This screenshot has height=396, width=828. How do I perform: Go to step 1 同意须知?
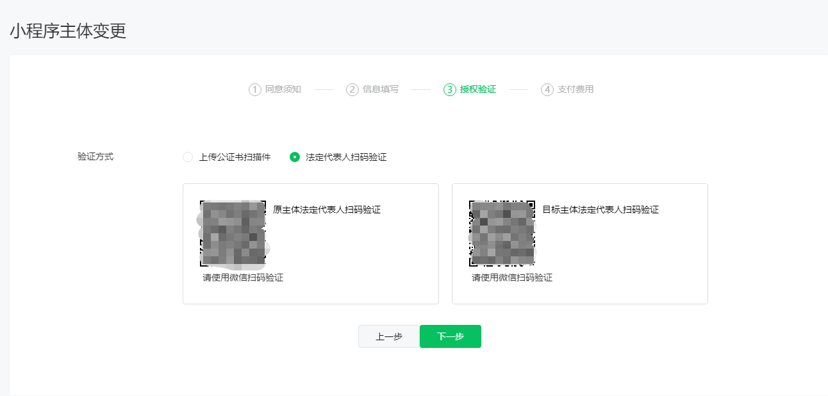(275, 90)
